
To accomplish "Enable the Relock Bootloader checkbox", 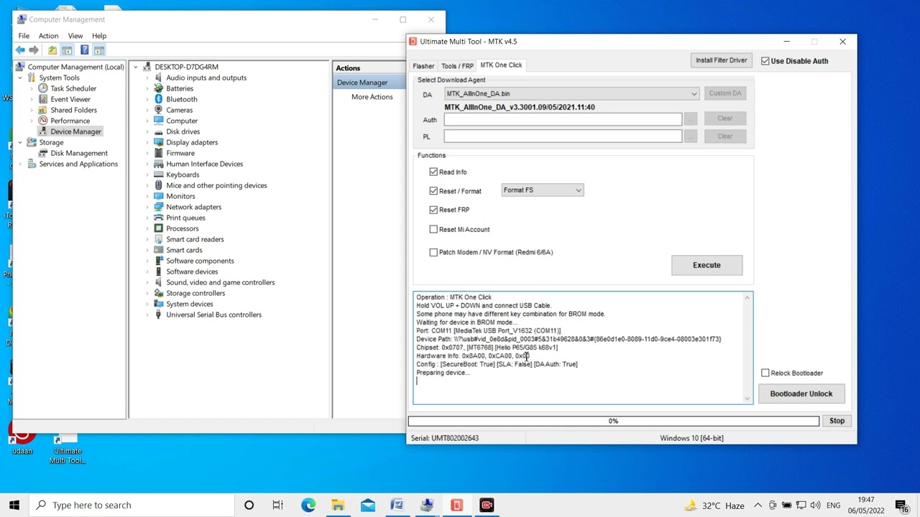I will 765,373.
